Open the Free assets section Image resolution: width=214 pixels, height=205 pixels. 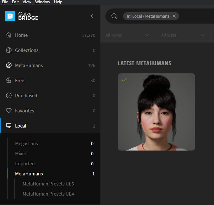(50, 81)
